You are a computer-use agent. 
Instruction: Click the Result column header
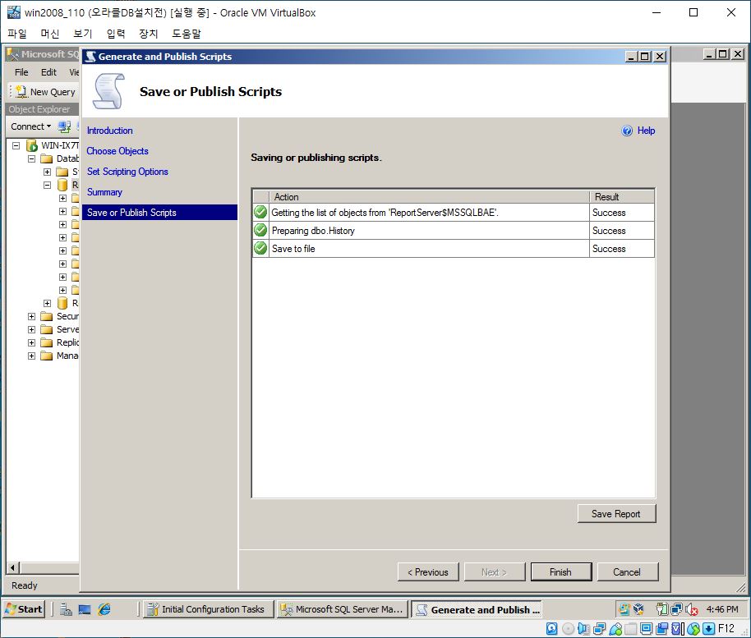622,197
